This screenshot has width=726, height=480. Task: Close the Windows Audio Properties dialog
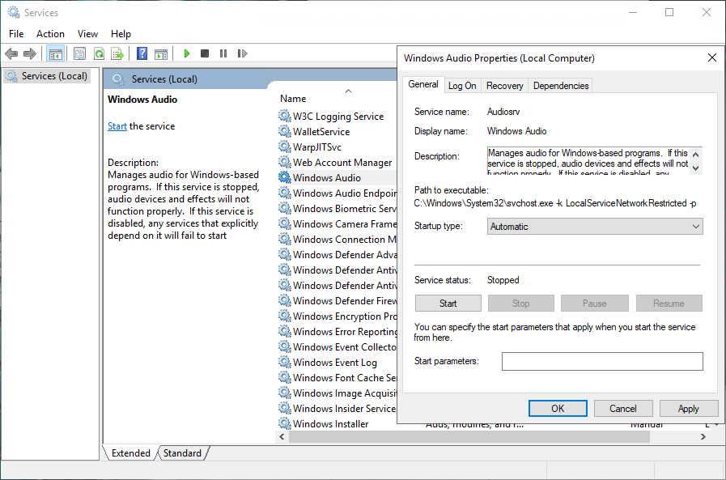(712, 57)
